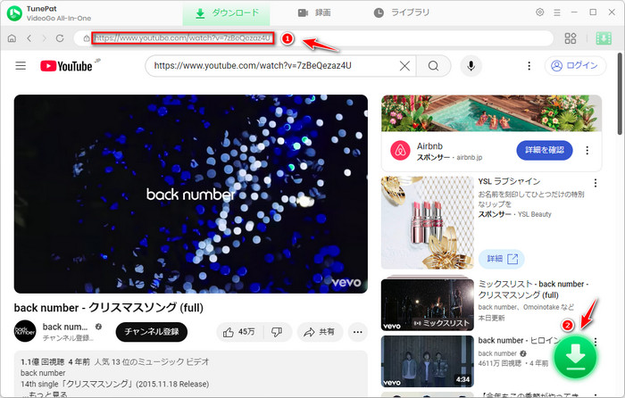625x398 pixels.
Task: Open back number ヒロイン video thumbnail
Action: click(428, 361)
